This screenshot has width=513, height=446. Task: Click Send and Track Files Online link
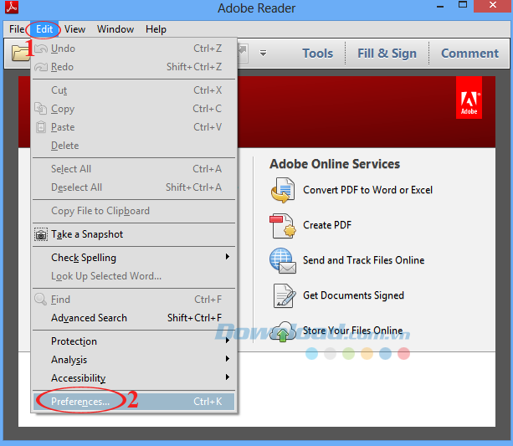[363, 260]
